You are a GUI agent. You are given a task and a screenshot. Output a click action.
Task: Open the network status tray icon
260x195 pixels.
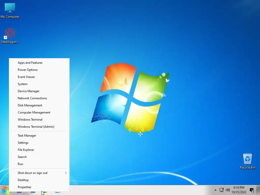coord(221,190)
